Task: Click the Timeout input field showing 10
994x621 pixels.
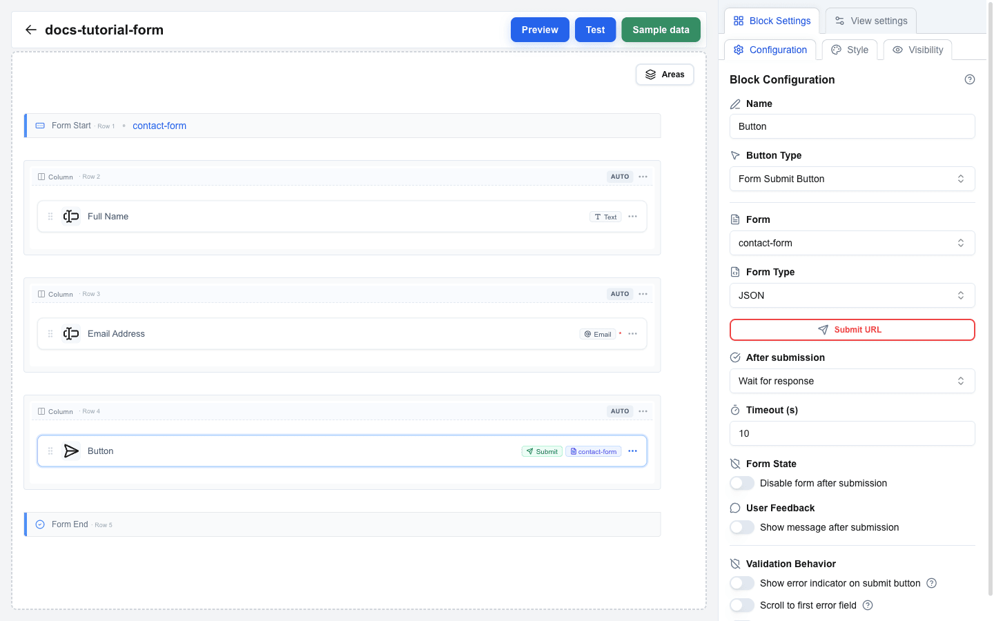Action: (852, 433)
